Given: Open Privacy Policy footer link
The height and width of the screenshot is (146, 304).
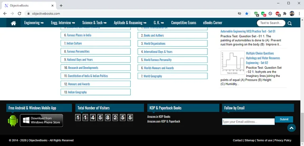Looking at the screenshot, I should click(283, 140).
